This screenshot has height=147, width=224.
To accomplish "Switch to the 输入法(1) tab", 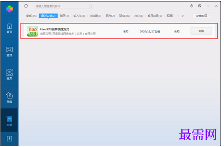I will pyautogui.click(x=79, y=16).
